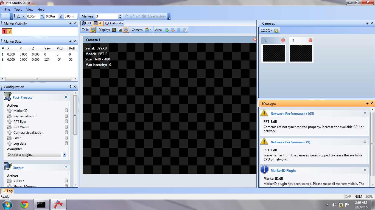
Task: Click the green plus add area icon
Action: point(167,30)
